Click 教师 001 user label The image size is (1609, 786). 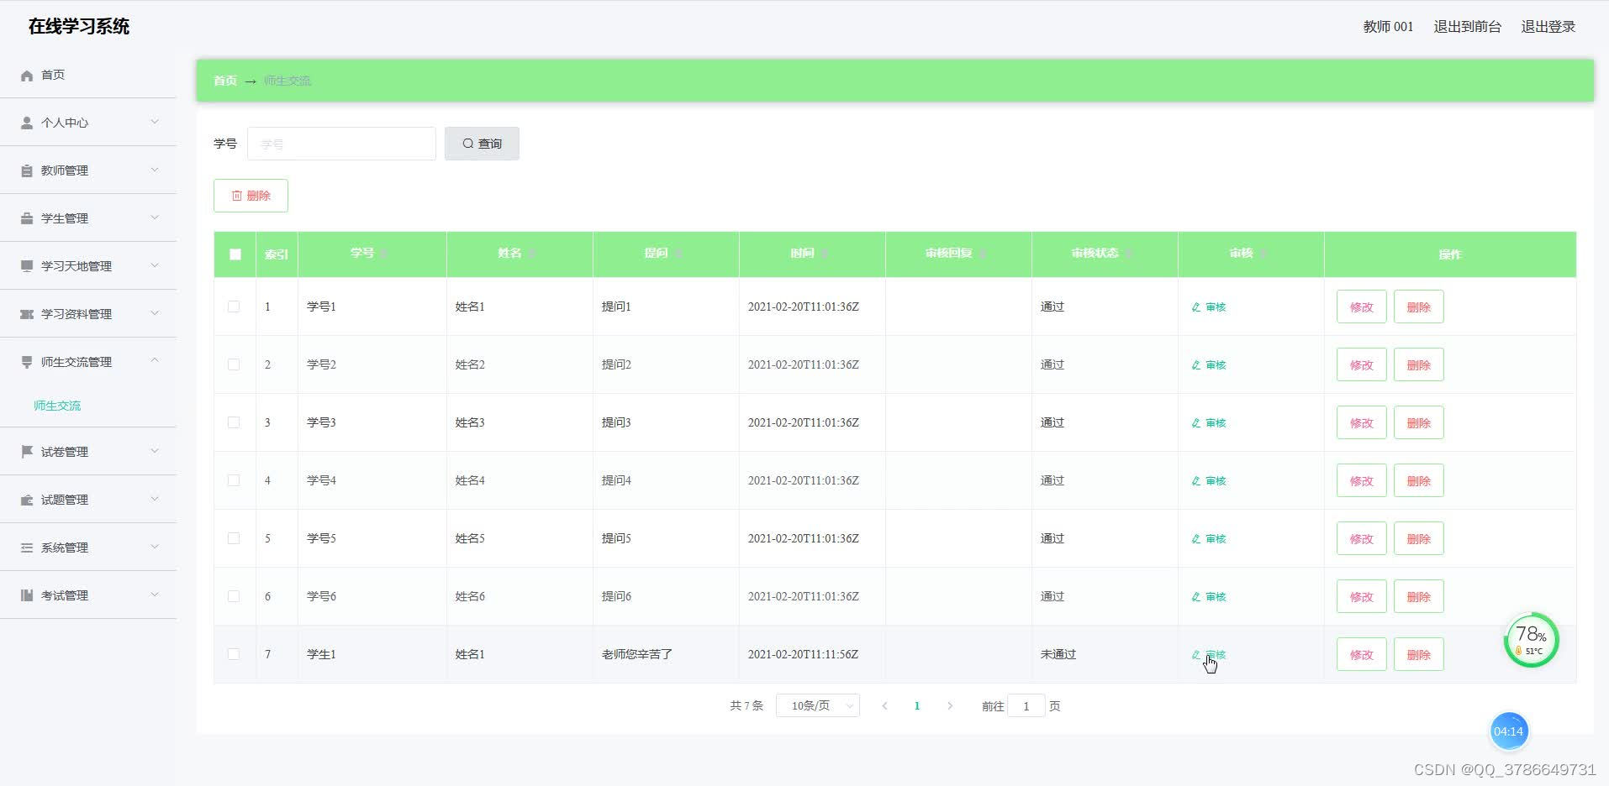click(1388, 27)
